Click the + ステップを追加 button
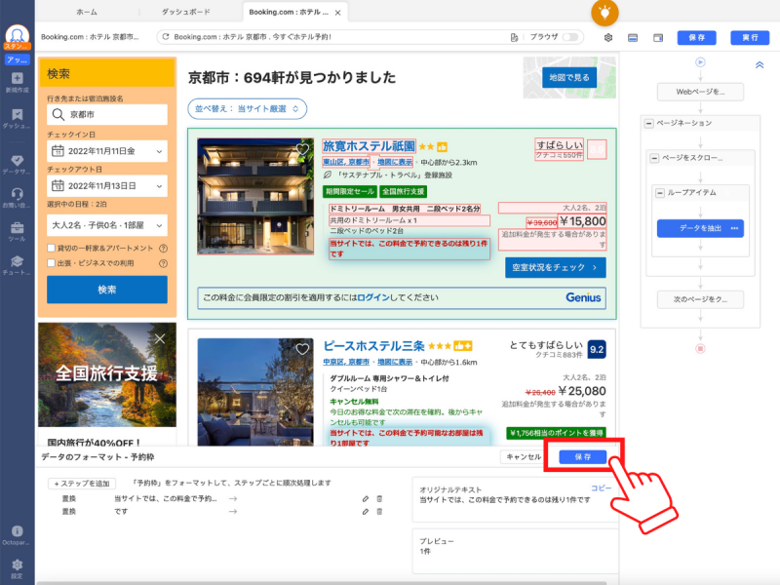Viewport: 780px width, 585px height. click(x=82, y=484)
